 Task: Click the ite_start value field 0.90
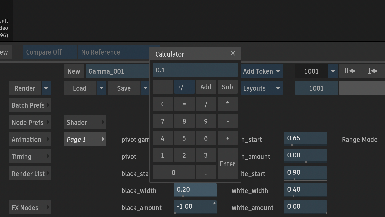coord(306,173)
